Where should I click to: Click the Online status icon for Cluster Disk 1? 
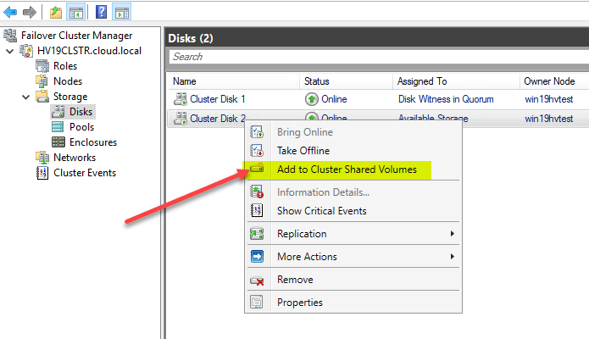[x=311, y=99]
